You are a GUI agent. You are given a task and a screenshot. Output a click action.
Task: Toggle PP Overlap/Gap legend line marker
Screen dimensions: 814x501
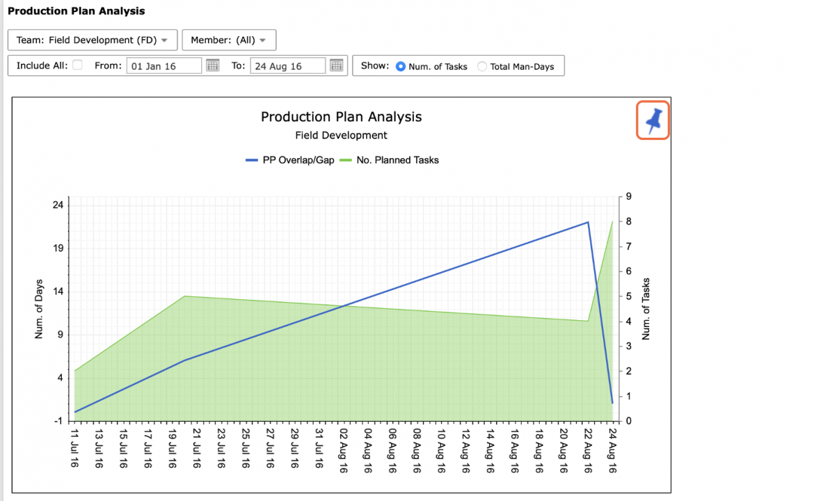click(252, 161)
